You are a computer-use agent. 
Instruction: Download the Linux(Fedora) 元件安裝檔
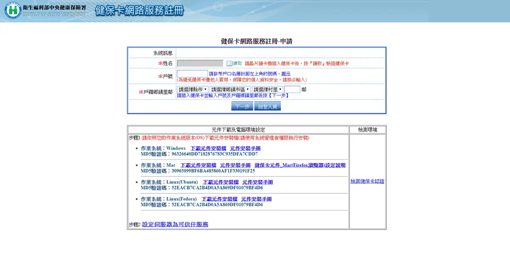point(219,199)
